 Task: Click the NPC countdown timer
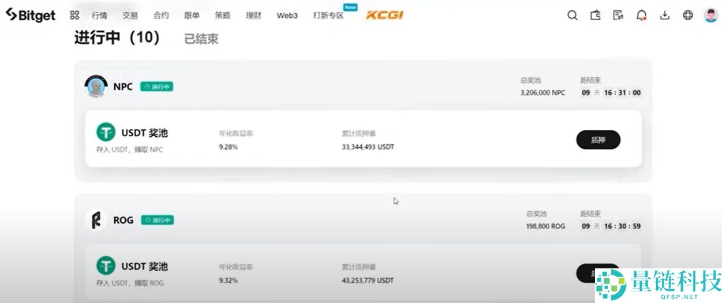611,92
